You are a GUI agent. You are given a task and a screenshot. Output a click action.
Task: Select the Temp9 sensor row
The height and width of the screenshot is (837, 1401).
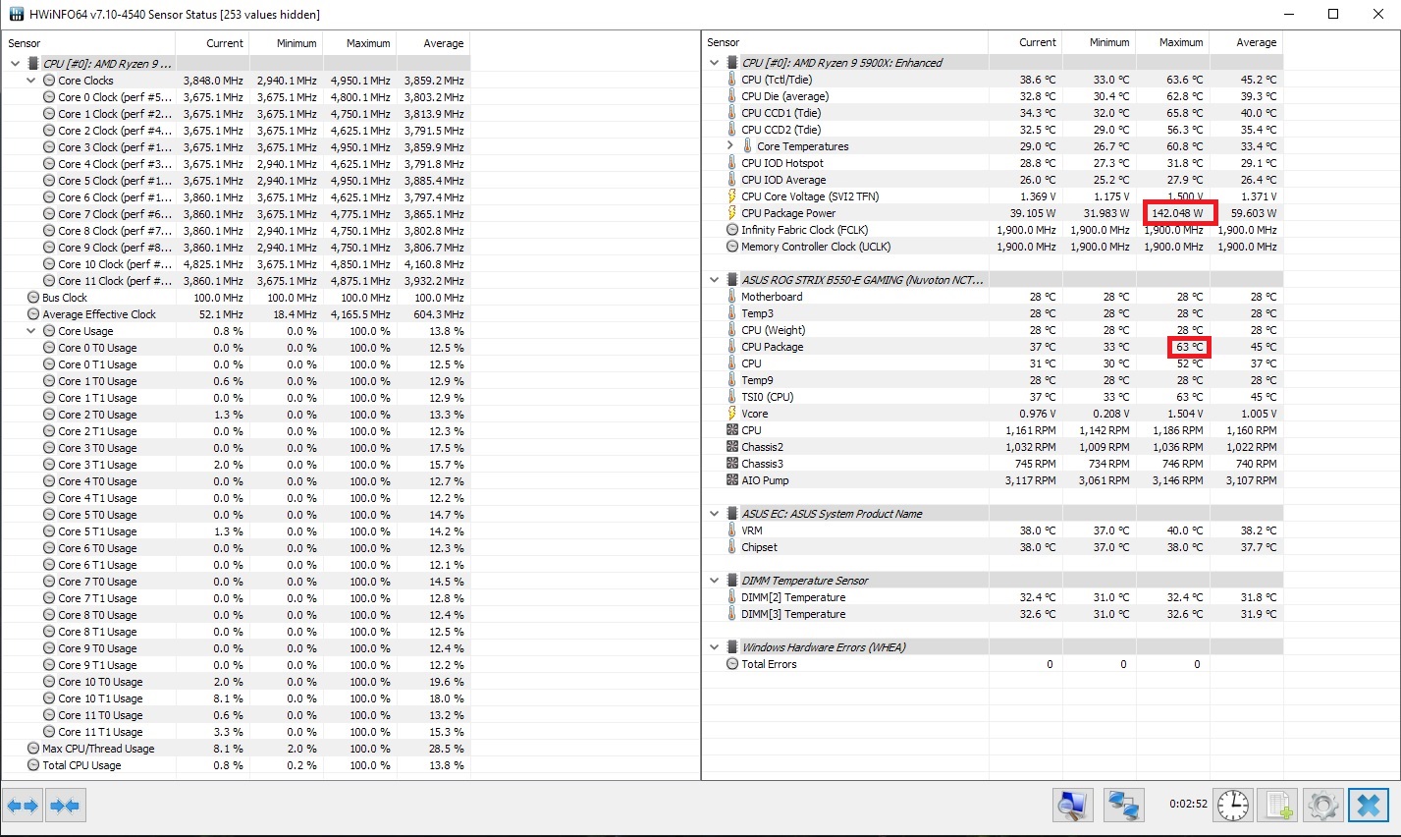pos(993,380)
